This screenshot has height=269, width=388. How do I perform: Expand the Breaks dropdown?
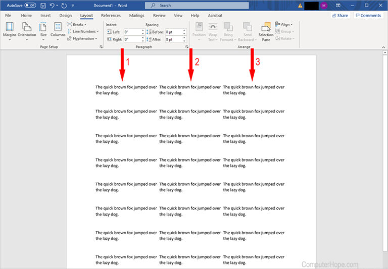point(77,24)
